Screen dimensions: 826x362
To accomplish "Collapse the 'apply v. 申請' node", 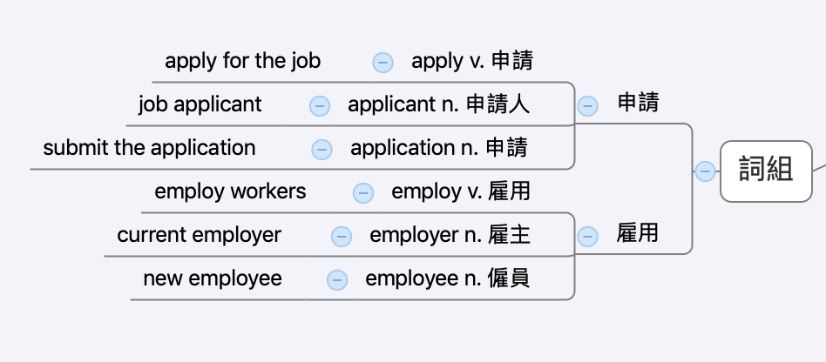I will click(383, 63).
